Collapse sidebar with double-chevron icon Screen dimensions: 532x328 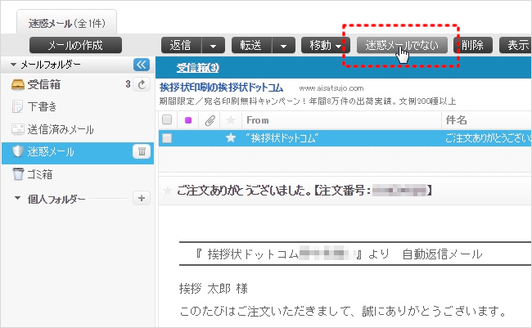coord(142,65)
